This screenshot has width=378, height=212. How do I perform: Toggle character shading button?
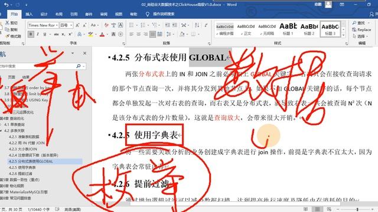[x=113, y=34]
